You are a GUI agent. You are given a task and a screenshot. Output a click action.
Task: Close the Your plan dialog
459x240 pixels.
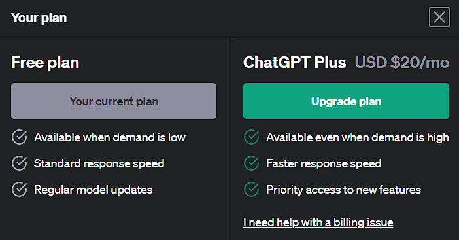(x=439, y=17)
